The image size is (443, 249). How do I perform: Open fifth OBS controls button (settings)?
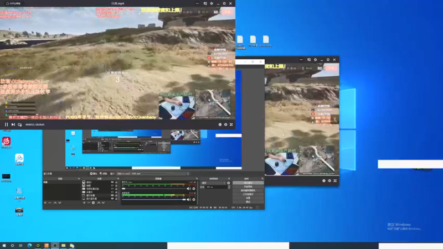[x=248, y=198]
